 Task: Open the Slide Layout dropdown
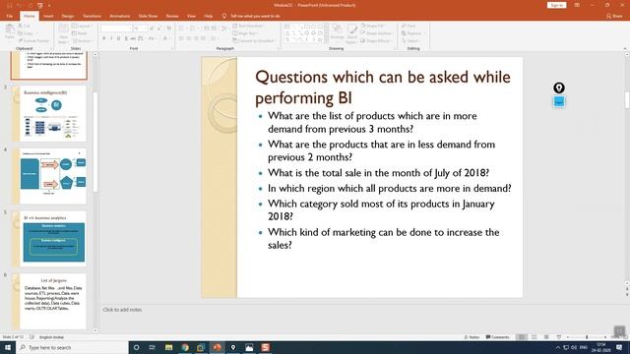[x=82, y=26]
